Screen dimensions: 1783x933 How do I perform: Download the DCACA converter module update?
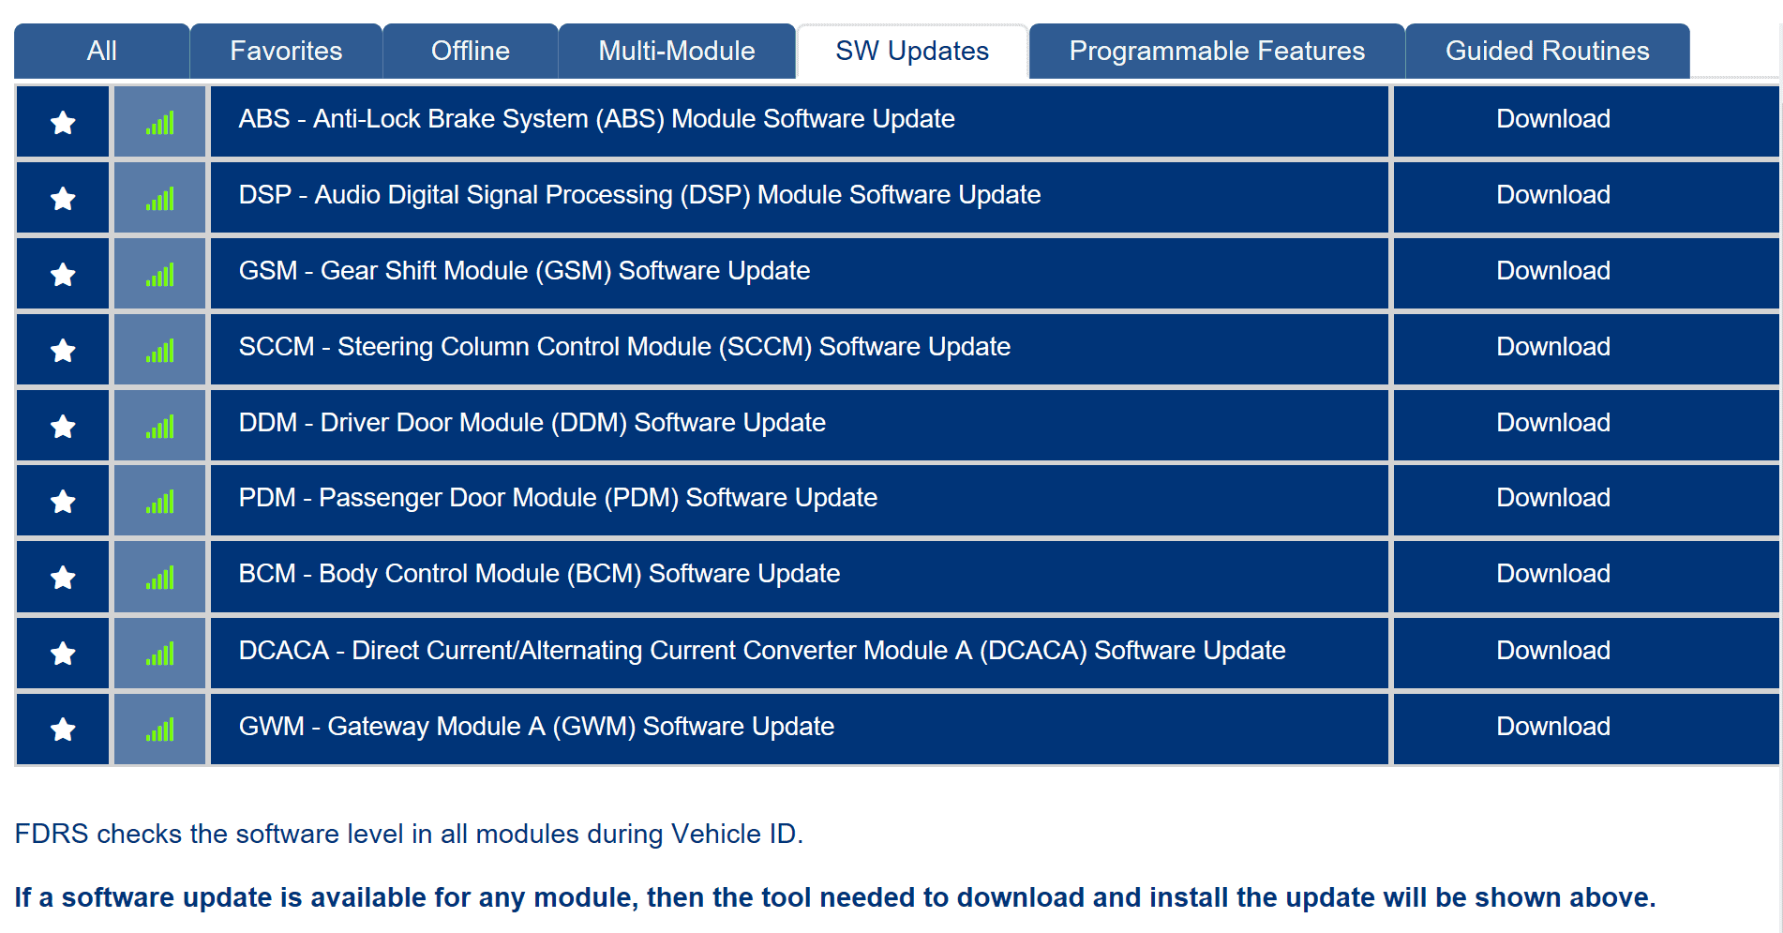(x=1552, y=651)
